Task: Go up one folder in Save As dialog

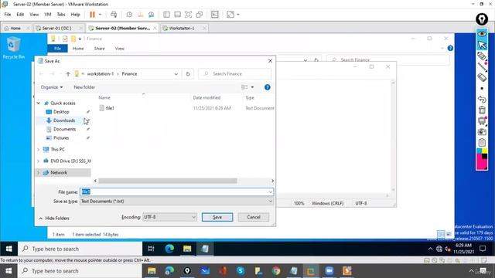Action: [x=68, y=74]
